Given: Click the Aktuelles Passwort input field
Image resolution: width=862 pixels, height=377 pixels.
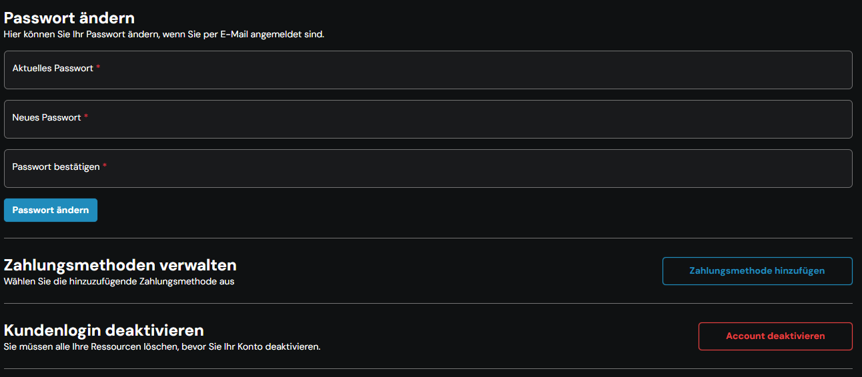Looking at the screenshot, I should tap(427, 77).
